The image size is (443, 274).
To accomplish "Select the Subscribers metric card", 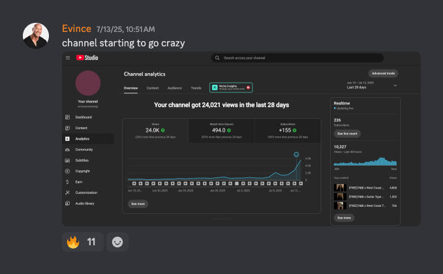I will coord(287,131).
